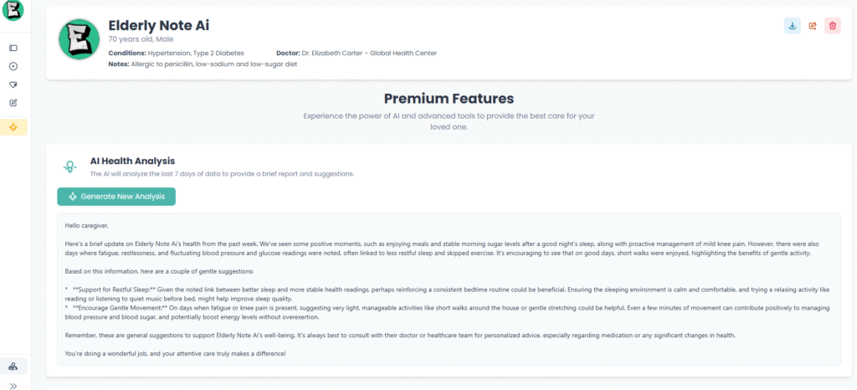Click the Elderly Note Ai profile avatar
The image size is (857, 390).
[x=79, y=39]
